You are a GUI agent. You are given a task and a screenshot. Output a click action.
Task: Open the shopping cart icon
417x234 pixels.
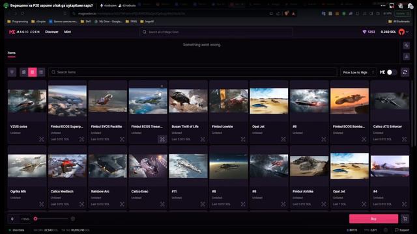coord(405,218)
